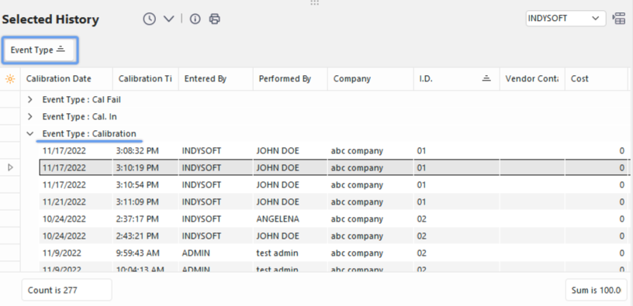Viewport: 633px width, 306px height.
Task: Click the Event Type group chip
Action: coord(40,50)
